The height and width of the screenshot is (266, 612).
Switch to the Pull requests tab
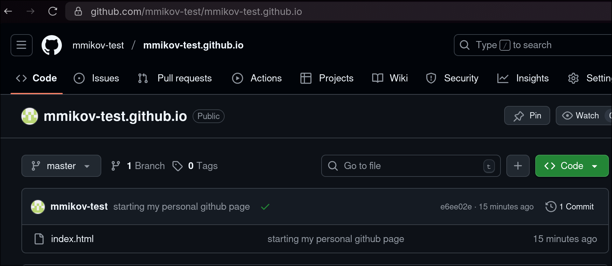click(x=175, y=78)
